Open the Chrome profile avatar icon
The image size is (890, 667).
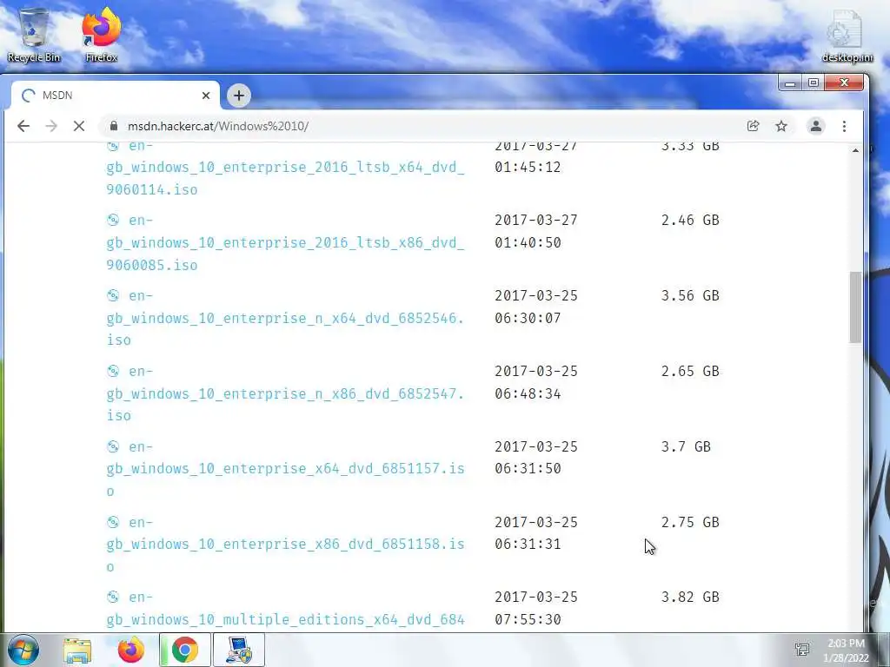click(815, 126)
